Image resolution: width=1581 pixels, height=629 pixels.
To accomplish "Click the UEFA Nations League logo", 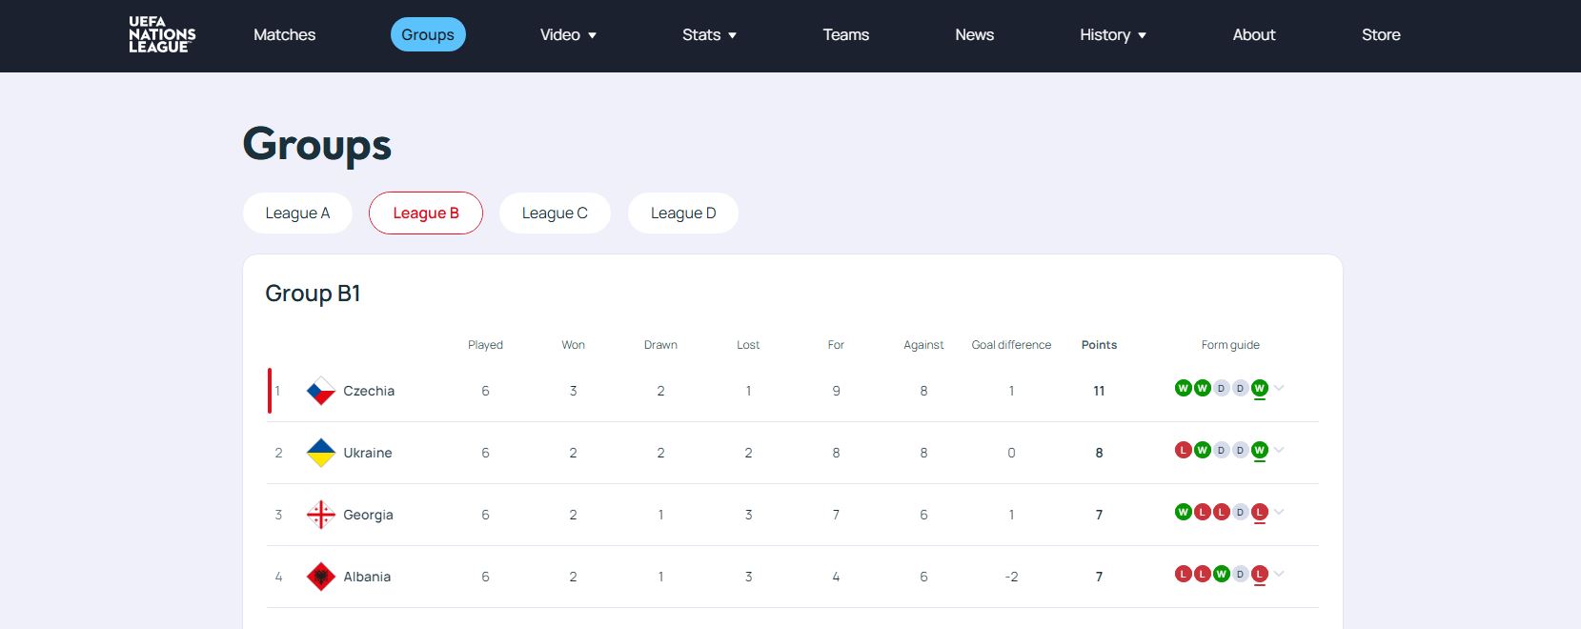I will (162, 35).
